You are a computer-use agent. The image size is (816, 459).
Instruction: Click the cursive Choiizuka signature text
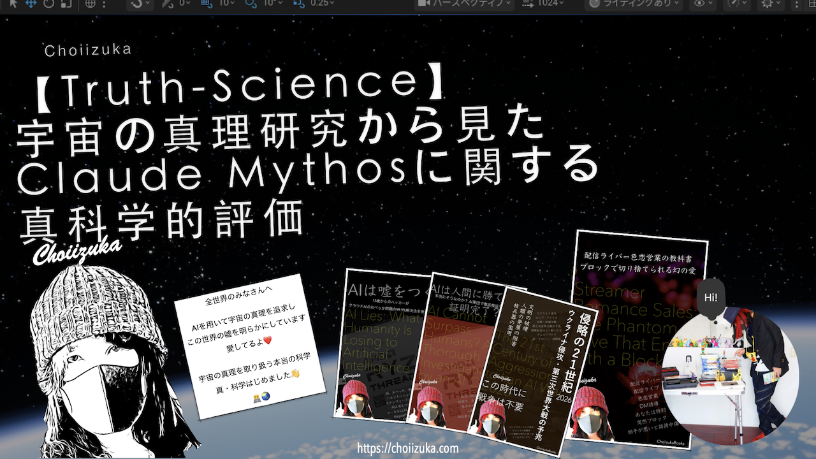[78, 251]
